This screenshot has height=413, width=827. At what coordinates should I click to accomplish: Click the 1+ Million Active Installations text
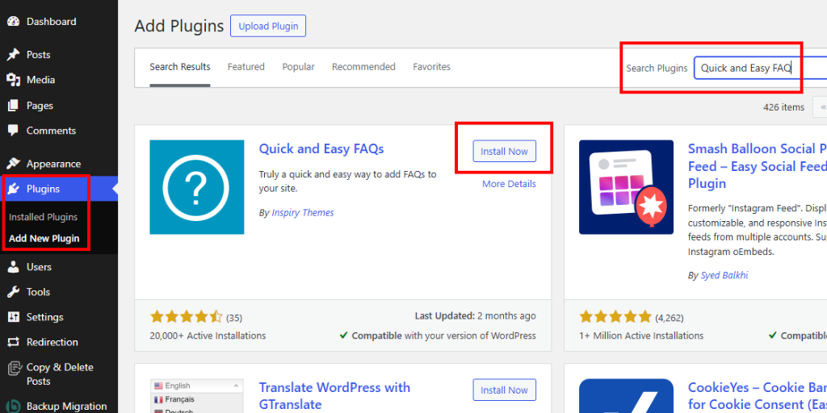(x=641, y=336)
